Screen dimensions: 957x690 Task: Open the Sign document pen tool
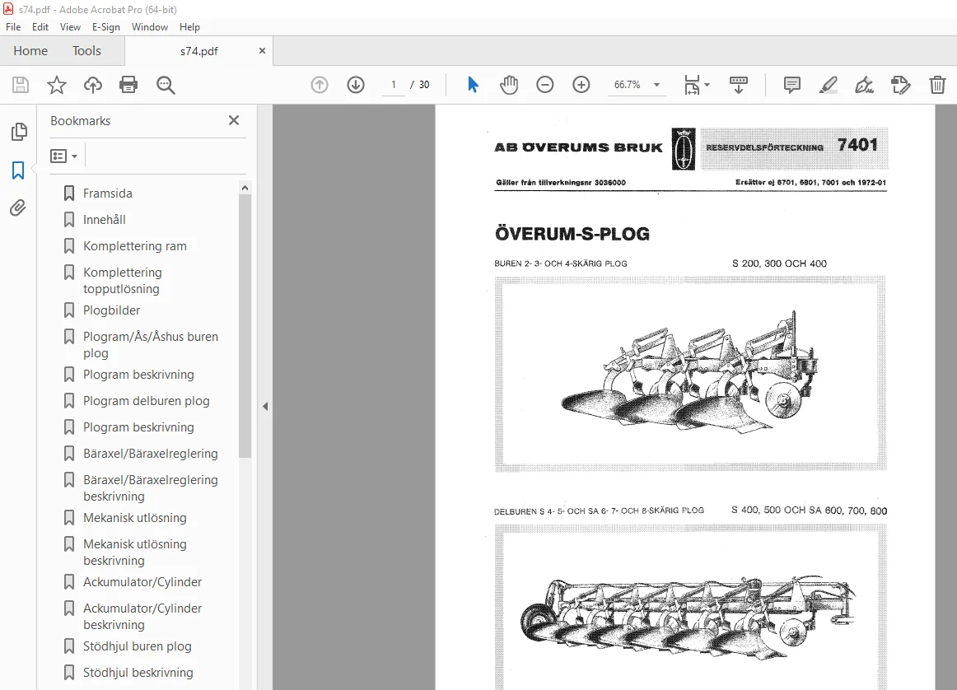point(864,85)
